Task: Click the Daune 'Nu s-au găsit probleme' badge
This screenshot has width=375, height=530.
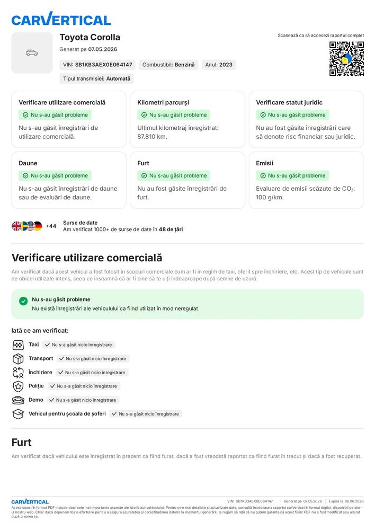Action: pos(55,176)
